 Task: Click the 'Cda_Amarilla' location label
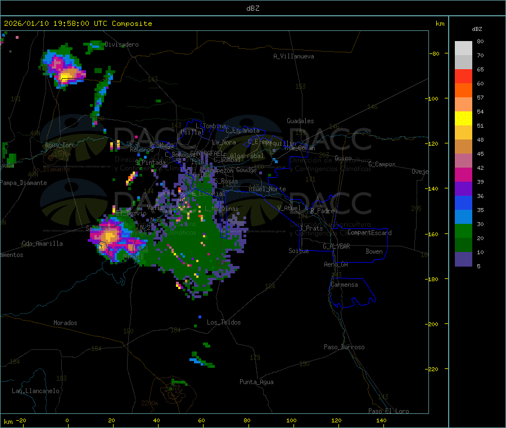(42, 244)
